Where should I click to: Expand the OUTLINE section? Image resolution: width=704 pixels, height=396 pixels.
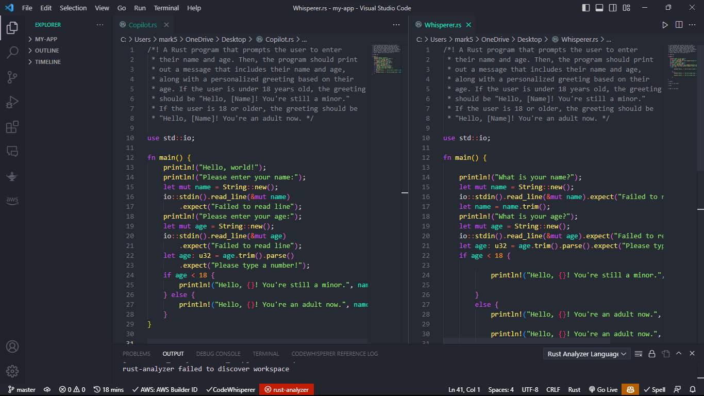47,50
